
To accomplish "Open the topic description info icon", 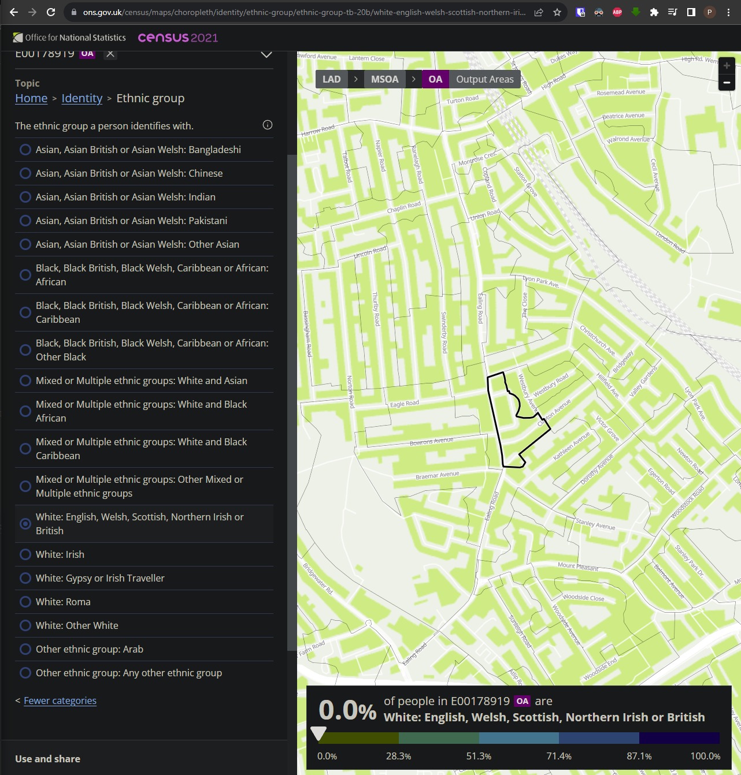I will tap(267, 125).
